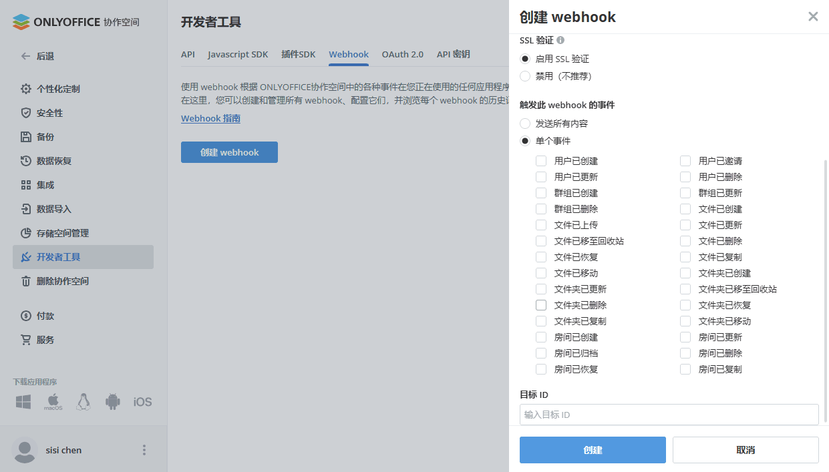This screenshot has height=472, width=829.
Task: Click the 取消 button
Action: [745, 450]
